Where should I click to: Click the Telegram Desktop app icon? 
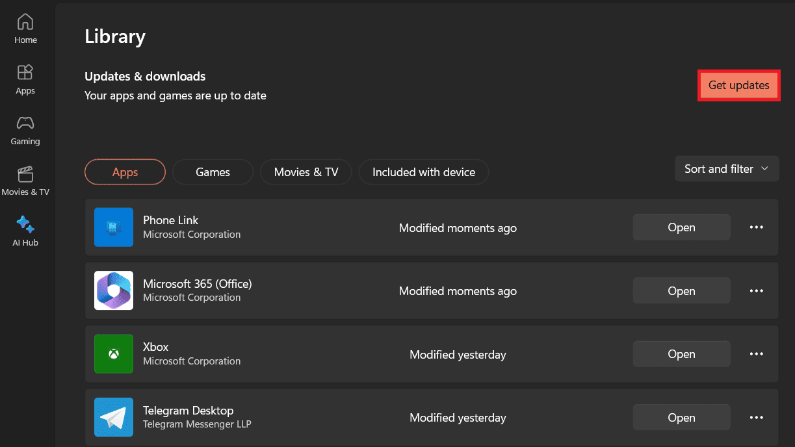click(x=114, y=417)
